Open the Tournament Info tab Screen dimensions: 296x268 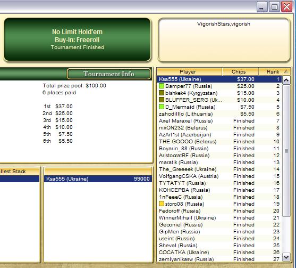pos(109,74)
